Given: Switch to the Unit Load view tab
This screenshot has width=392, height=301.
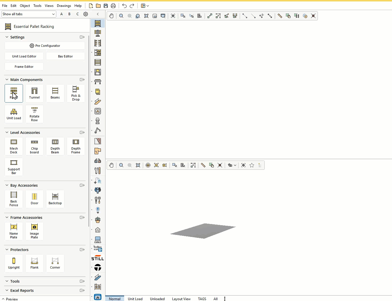Looking at the screenshot, I should (135, 299).
